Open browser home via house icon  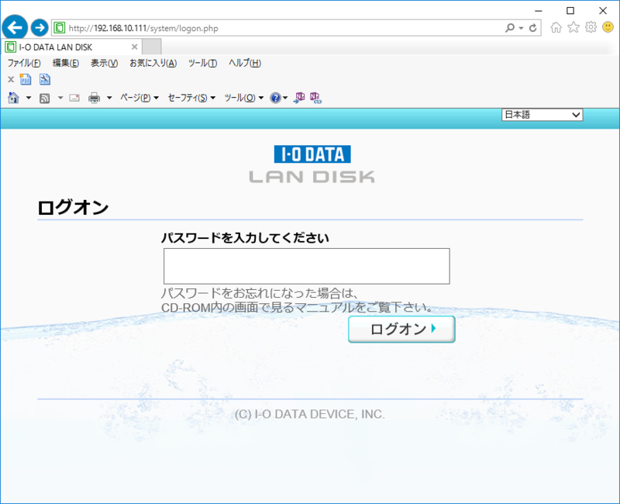pos(556,27)
